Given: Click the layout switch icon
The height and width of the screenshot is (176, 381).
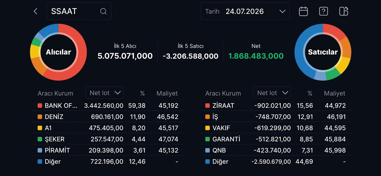Looking at the screenshot, I should click(x=344, y=11).
